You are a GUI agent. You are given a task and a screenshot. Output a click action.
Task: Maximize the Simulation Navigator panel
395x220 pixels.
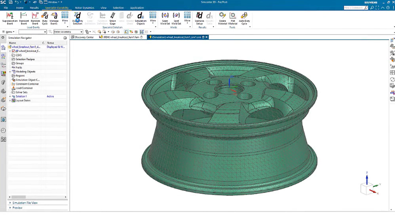(x=65, y=38)
